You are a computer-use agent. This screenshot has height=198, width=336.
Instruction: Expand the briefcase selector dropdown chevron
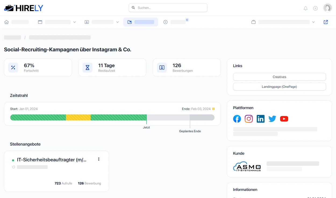(x=313, y=22)
